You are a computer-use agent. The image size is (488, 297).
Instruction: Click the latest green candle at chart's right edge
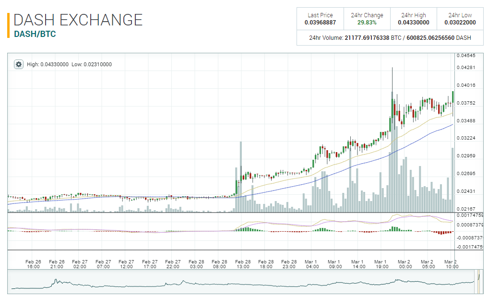[452, 96]
